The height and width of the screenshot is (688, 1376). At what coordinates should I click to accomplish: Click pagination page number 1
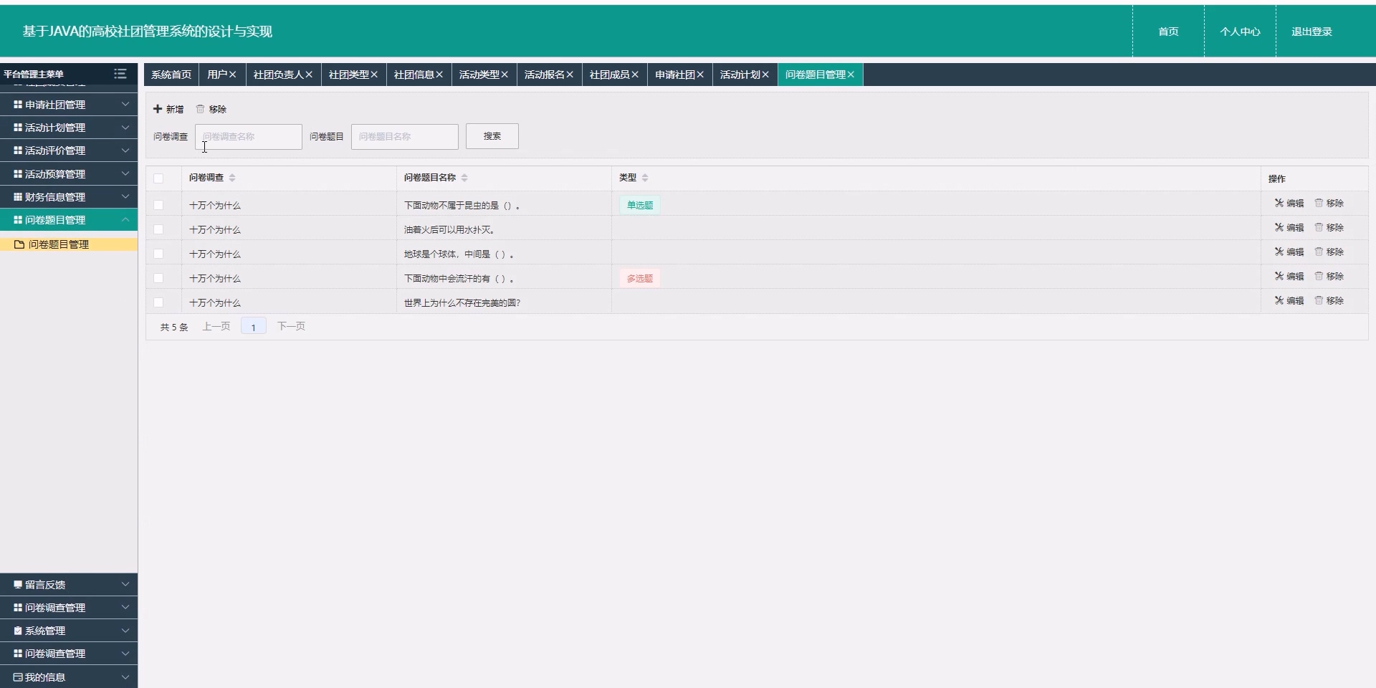254,327
